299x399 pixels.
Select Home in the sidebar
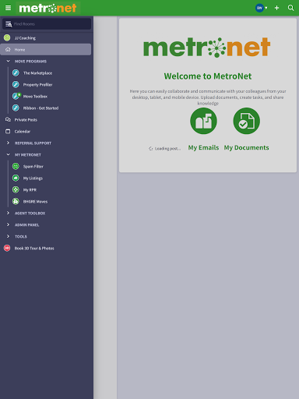point(46,49)
